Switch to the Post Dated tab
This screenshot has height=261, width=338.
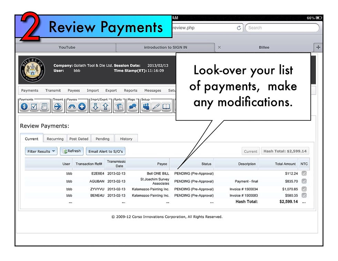(79, 139)
